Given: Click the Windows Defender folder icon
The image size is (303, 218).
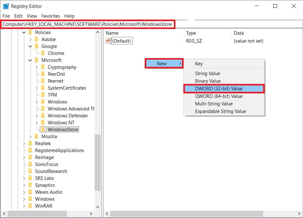Looking at the screenshot, I should [43, 115].
